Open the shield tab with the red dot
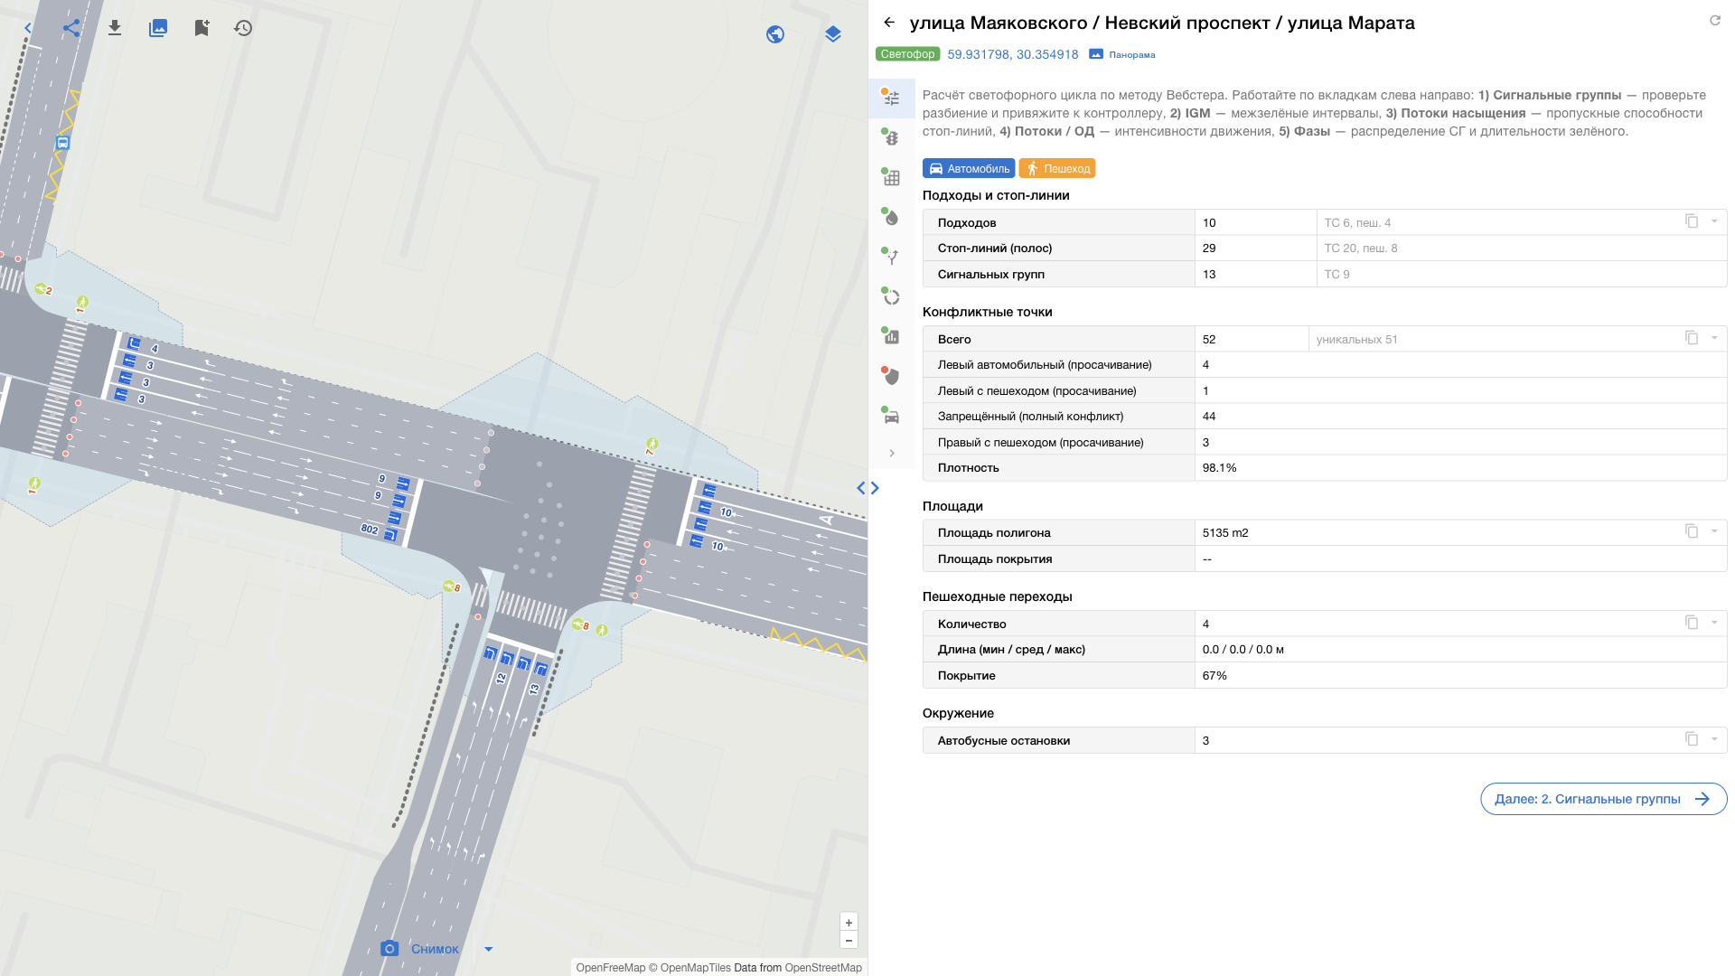Viewport: 1735px width, 976px height. point(891,376)
